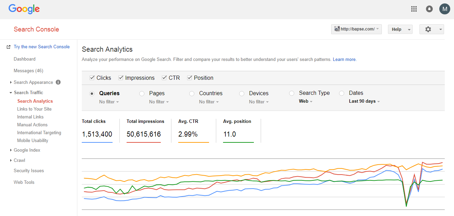Click the sharp dip point on the chart
The height and width of the screenshot is (216, 454).
point(406,205)
